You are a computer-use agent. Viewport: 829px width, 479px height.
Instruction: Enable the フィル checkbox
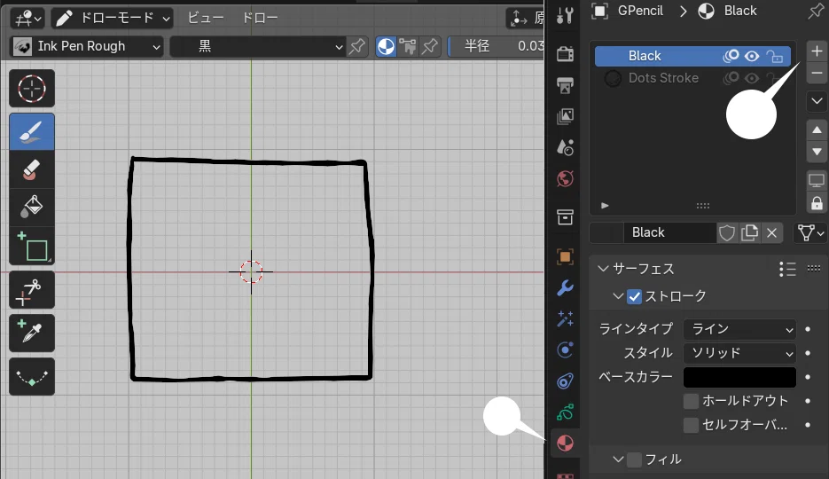pyautogui.click(x=635, y=459)
